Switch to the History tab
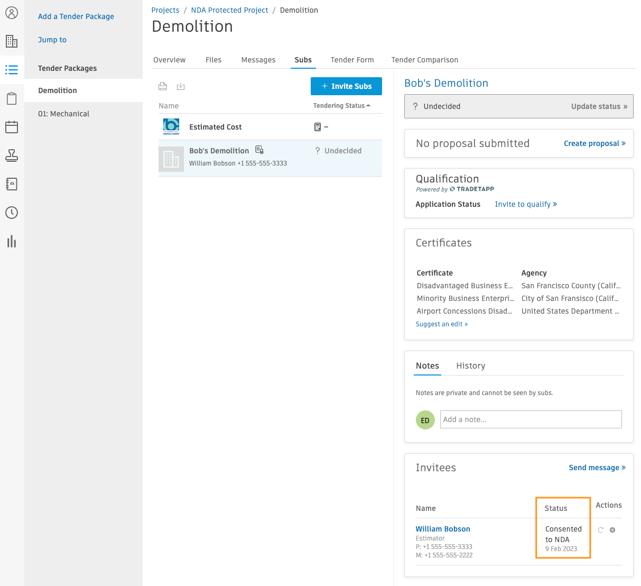Viewport: 641px width, 586px height. (471, 366)
